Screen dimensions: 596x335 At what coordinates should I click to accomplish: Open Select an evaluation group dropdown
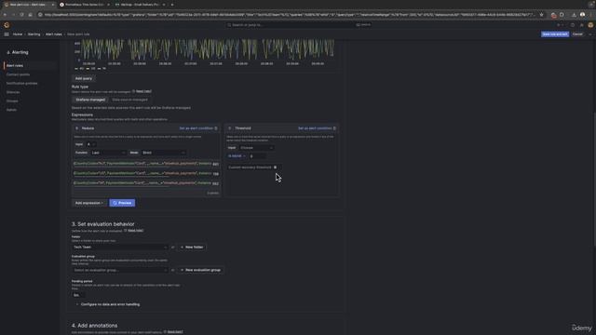120,270
